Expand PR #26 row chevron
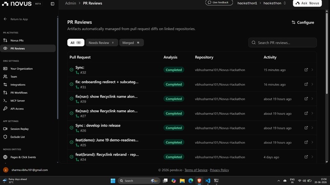 point(312,128)
